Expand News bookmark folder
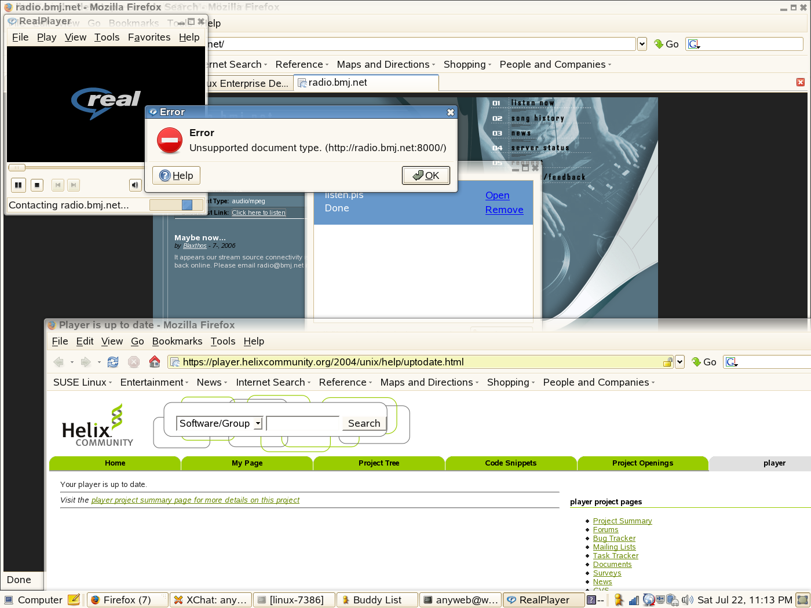 tap(211, 382)
